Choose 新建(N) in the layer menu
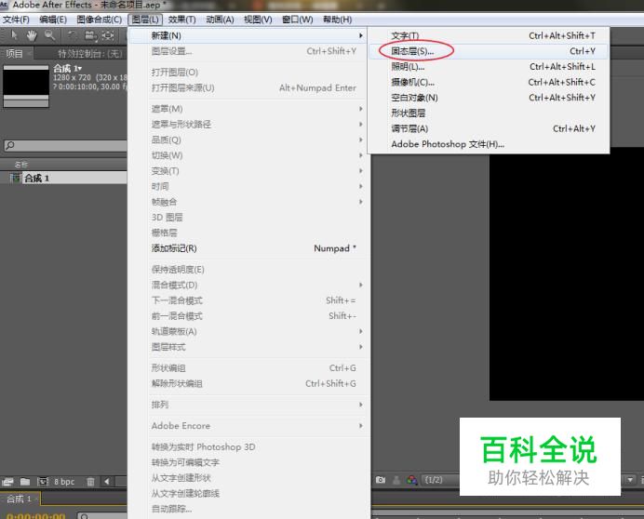The width and height of the screenshot is (644, 519). point(248,35)
